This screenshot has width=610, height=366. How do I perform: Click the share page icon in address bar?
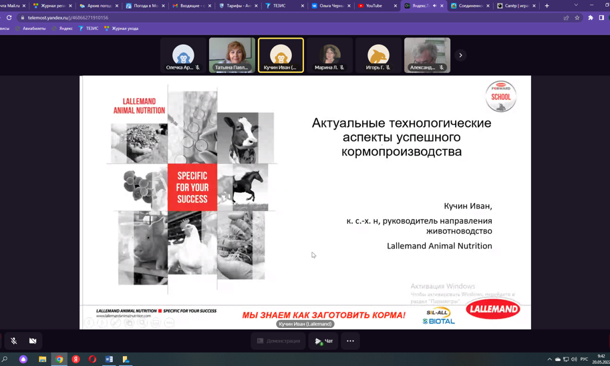tap(566, 17)
